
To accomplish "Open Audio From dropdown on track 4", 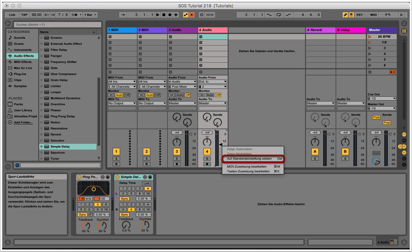I will click(x=213, y=82).
